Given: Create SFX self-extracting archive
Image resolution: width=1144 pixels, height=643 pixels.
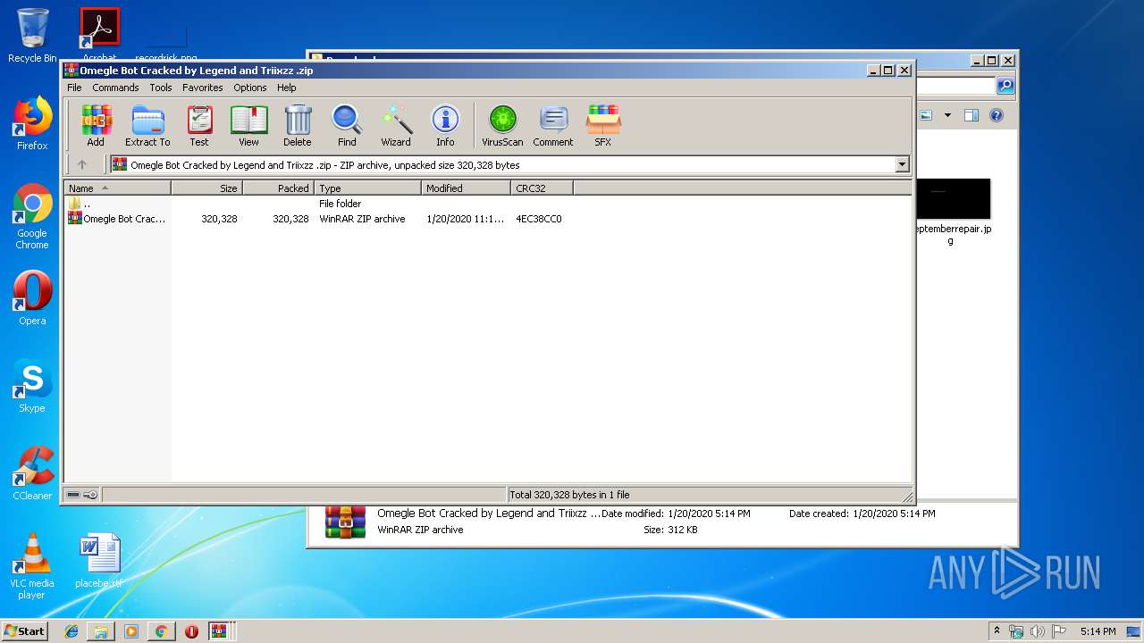Looking at the screenshot, I should pyautogui.click(x=603, y=126).
